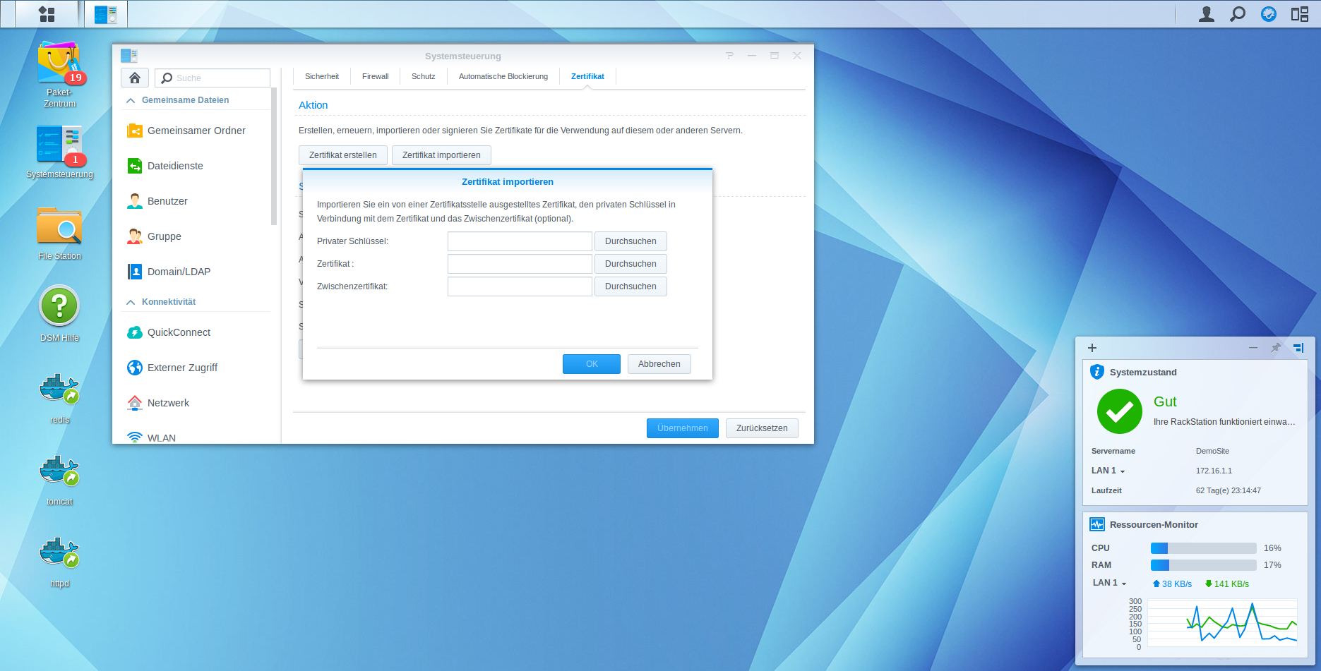Click Durchsuchen next to Privater Schlüssel

pos(630,241)
